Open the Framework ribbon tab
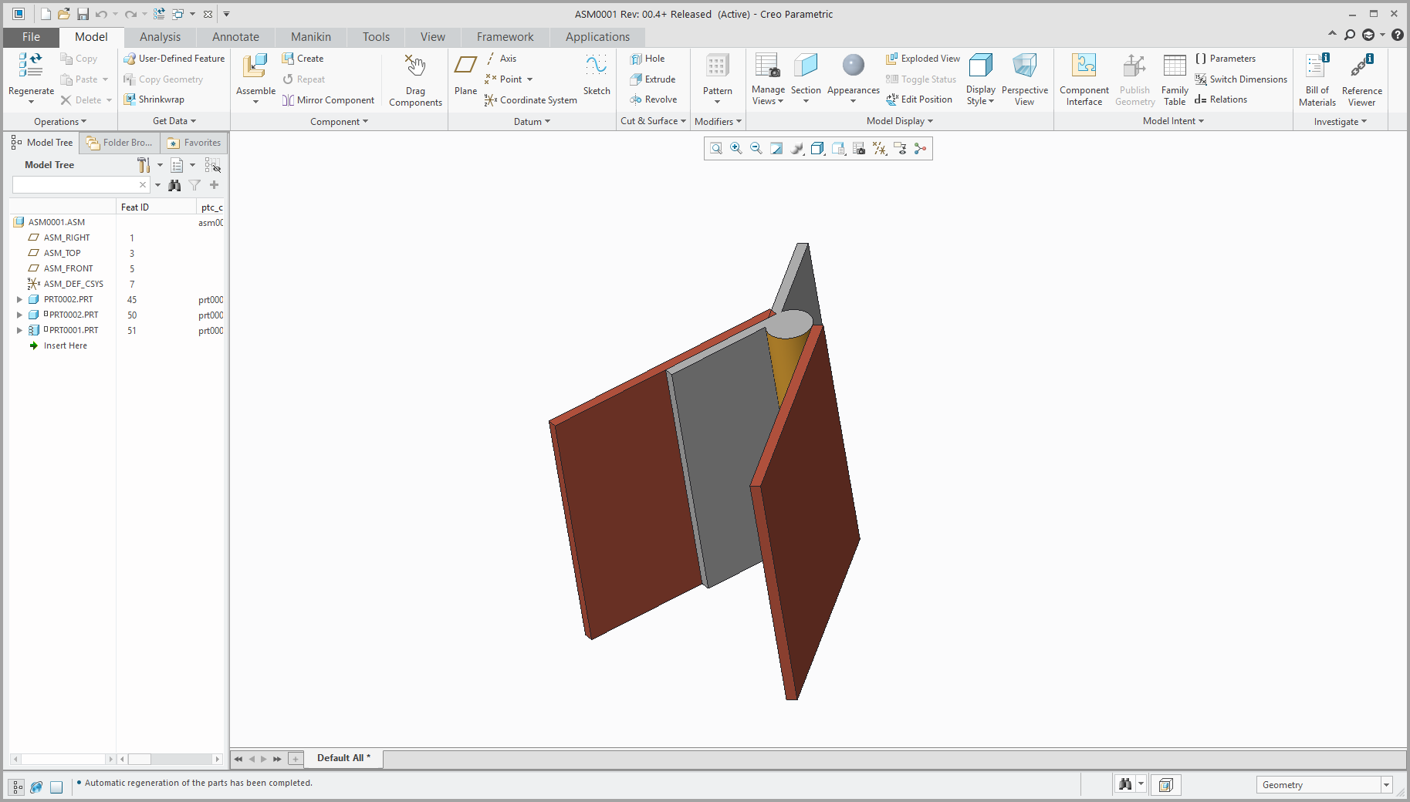The height and width of the screenshot is (802, 1410). [505, 37]
